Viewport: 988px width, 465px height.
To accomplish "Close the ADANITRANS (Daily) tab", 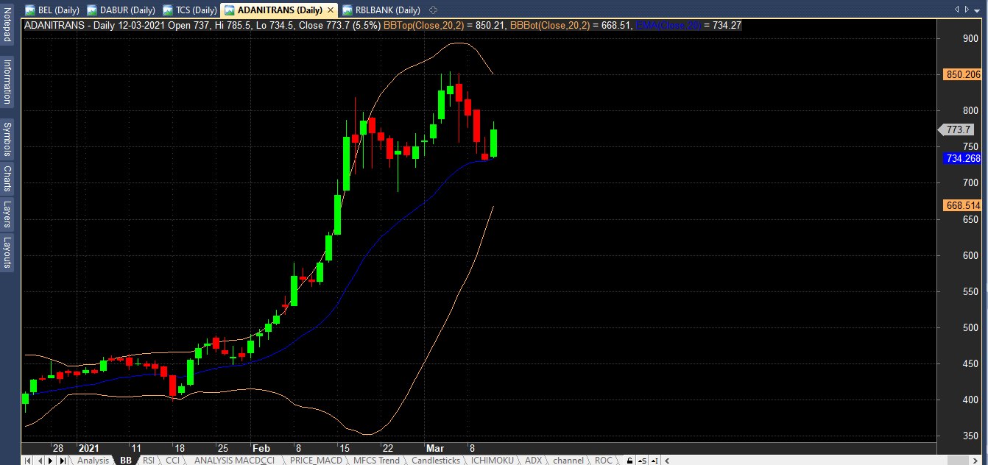I will (x=330, y=10).
